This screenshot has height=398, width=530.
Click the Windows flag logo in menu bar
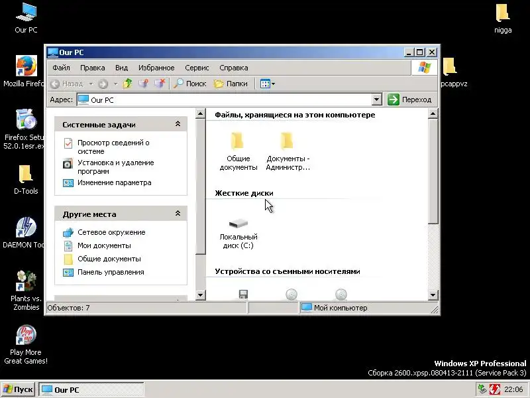pos(424,68)
